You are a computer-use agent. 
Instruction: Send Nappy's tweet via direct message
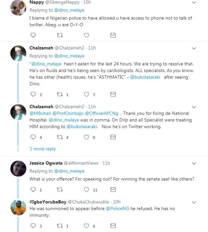[x=113, y=35]
